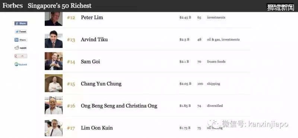Open Ong Beng Seng and Christina Ong entry
Viewport: 298px width, 138px height.
(119, 106)
